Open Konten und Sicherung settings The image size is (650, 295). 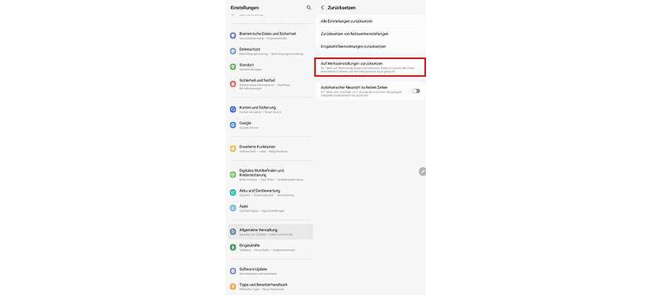(271, 109)
